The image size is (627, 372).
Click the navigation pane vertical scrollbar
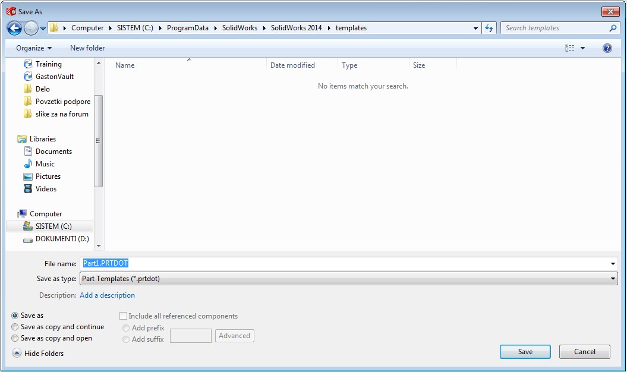pos(99,141)
